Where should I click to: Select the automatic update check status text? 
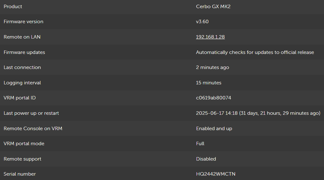255,52
